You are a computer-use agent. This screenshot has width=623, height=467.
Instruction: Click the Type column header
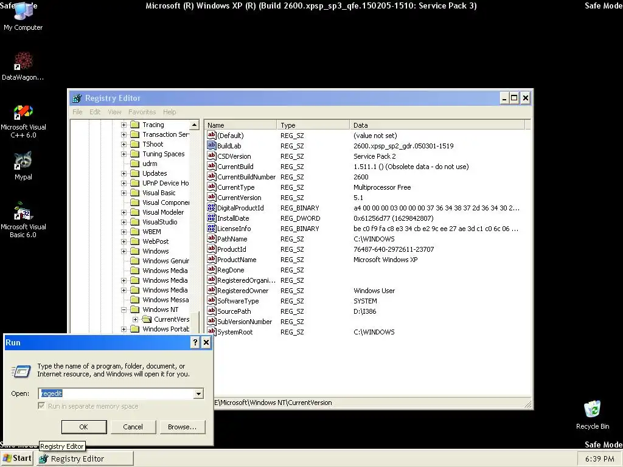tap(313, 125)
